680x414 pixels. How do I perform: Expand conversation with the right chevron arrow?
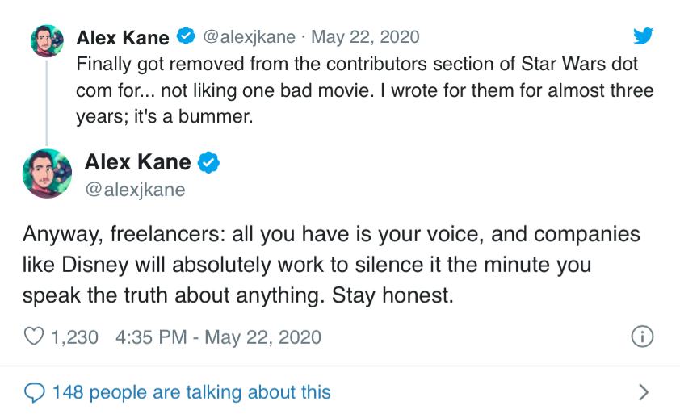coord(644,392)
